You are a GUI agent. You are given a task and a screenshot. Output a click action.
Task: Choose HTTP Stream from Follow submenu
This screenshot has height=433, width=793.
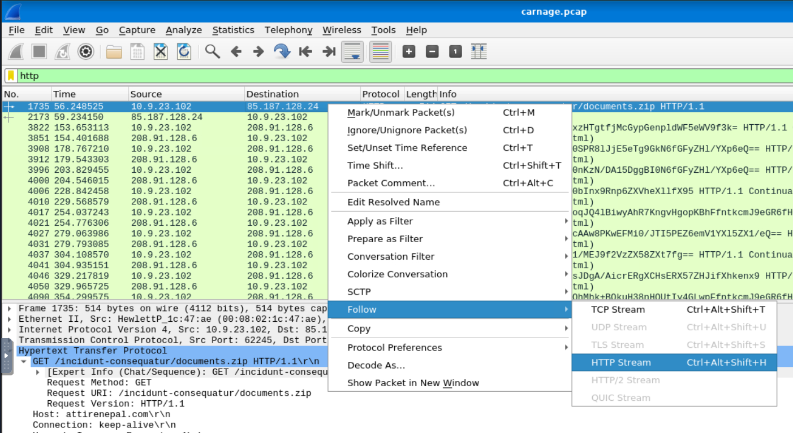pos(620,362)
